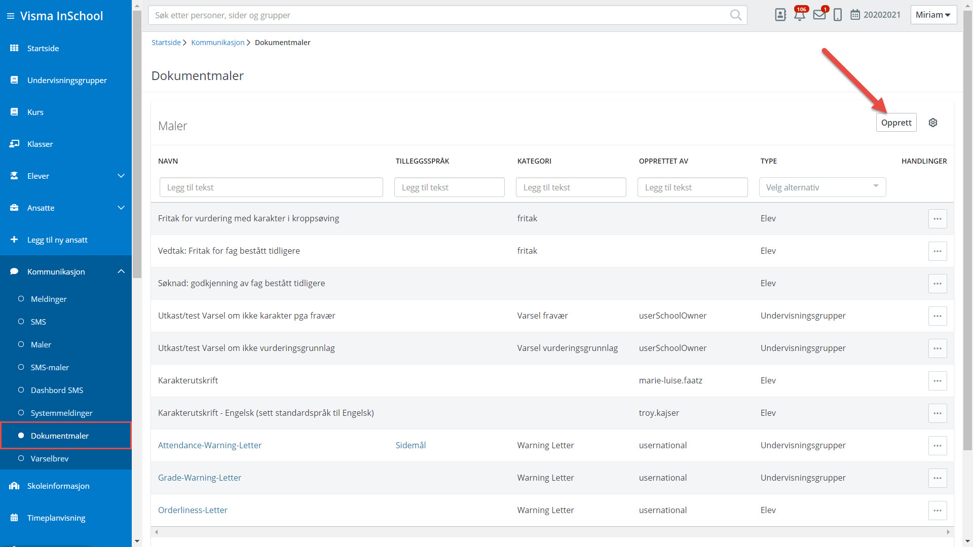Open the Miriam user menu
Image resolution: width=973 pixels, height=547 pixels.
coord(933,15)
